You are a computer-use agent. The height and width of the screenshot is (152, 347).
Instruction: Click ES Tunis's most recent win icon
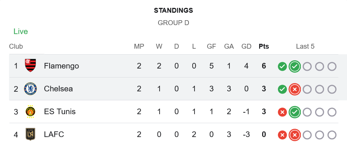[x=295, y=112]
